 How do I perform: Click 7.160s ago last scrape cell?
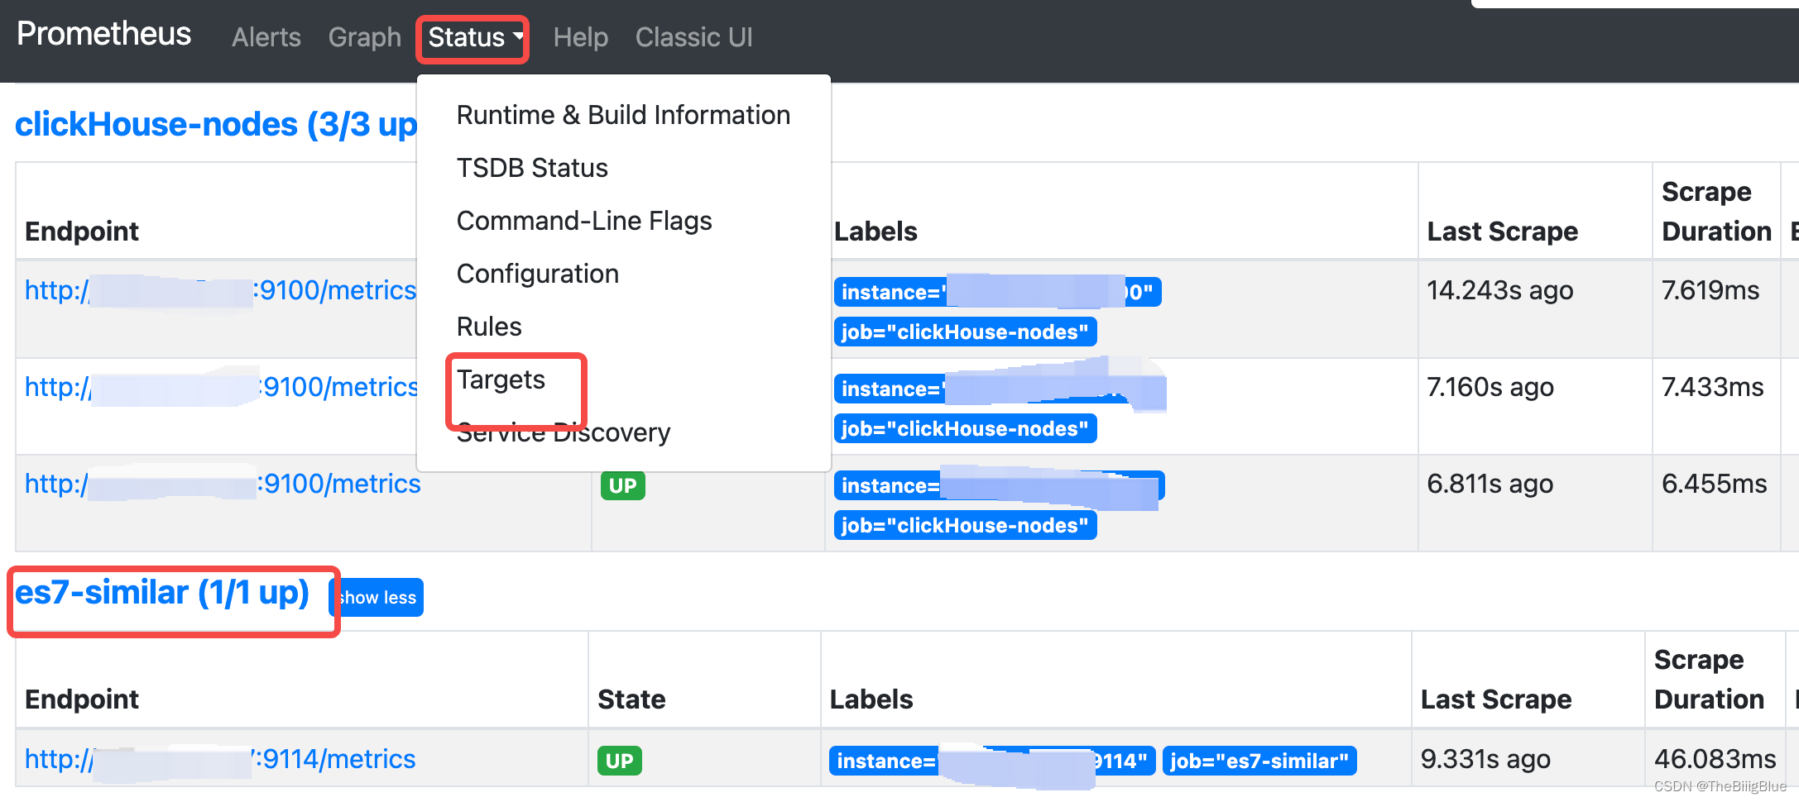1490,387
